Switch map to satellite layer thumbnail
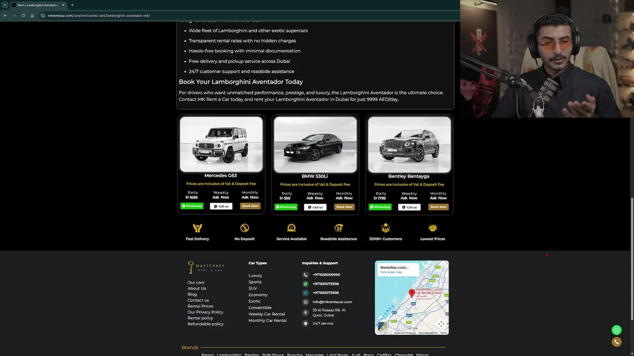634x356 pixels. pos(382,326)
